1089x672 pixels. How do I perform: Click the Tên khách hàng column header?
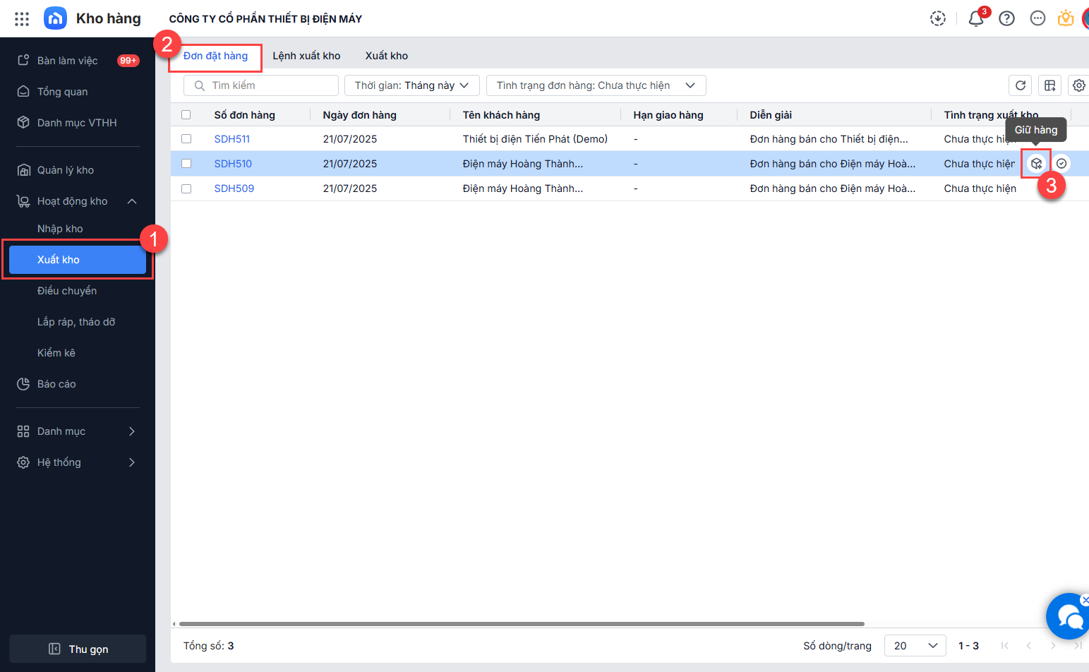[x=501, y=115]
